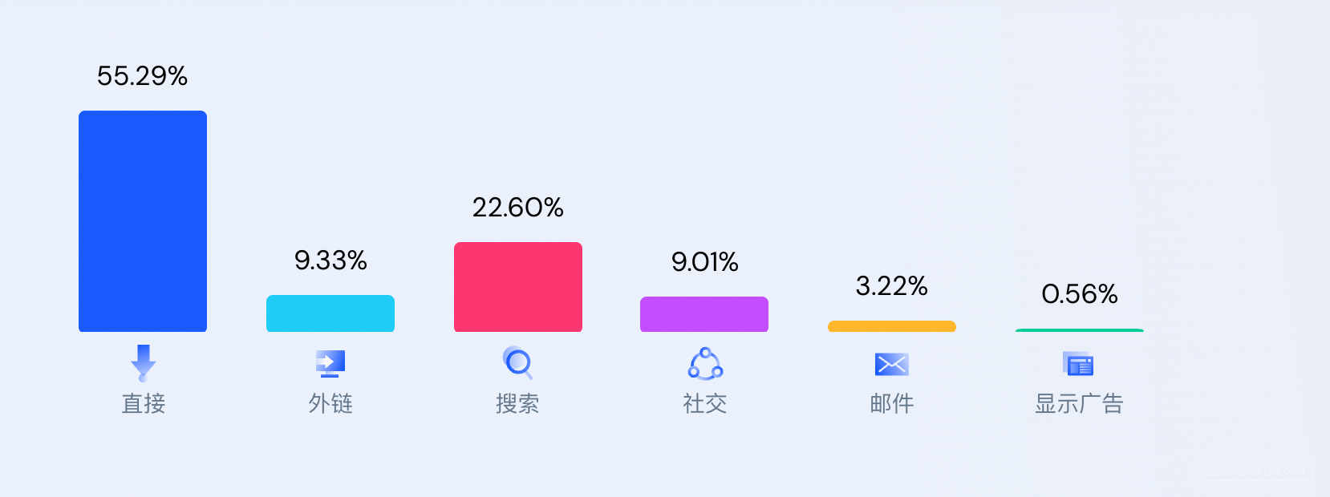Click the social network circle icon
Viewport: 1330px width, 497px height.
705,364
